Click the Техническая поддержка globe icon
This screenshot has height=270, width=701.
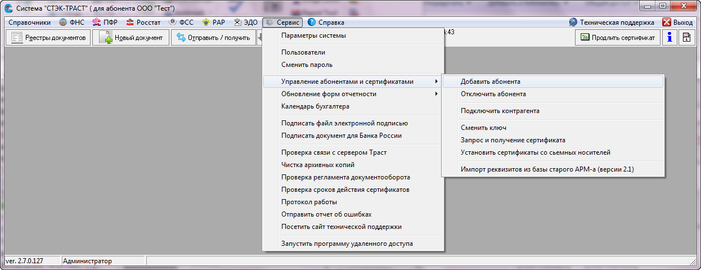point(573,22)
